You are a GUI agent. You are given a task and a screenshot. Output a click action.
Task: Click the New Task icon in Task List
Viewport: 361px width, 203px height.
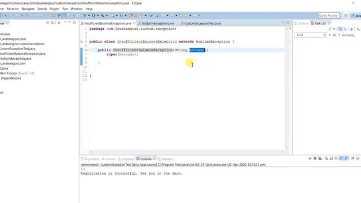[x=330, y=29]
